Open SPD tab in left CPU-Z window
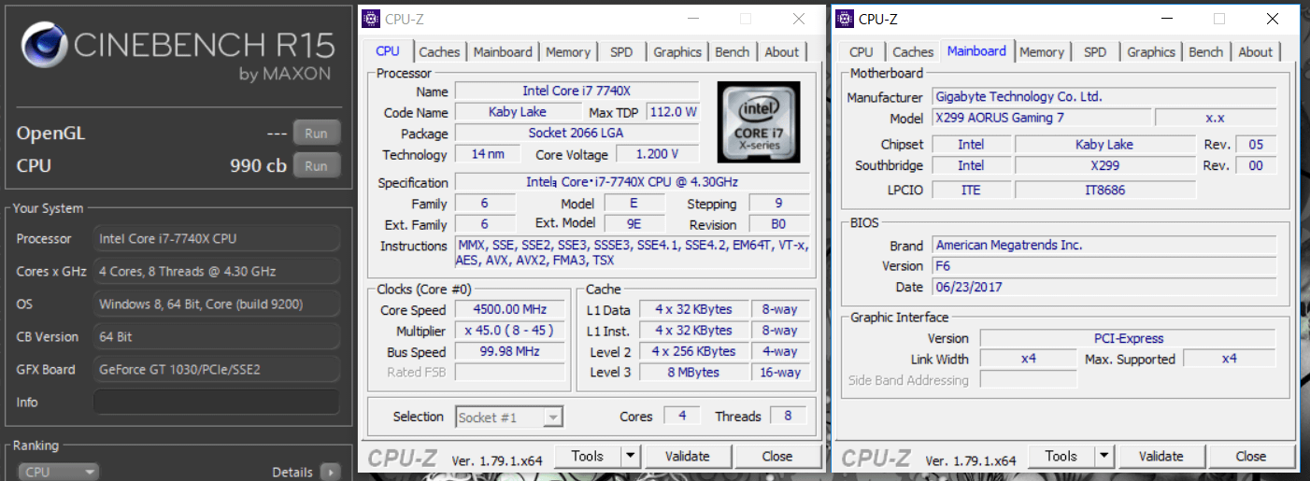This screenshot has width=1310, height=481. (621, 52)
